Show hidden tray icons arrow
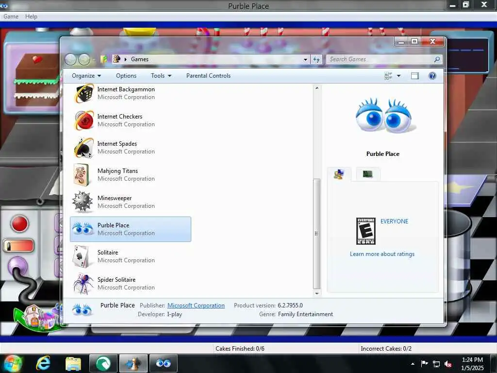This screenshot has height=373, width=497. coord(413,364)
